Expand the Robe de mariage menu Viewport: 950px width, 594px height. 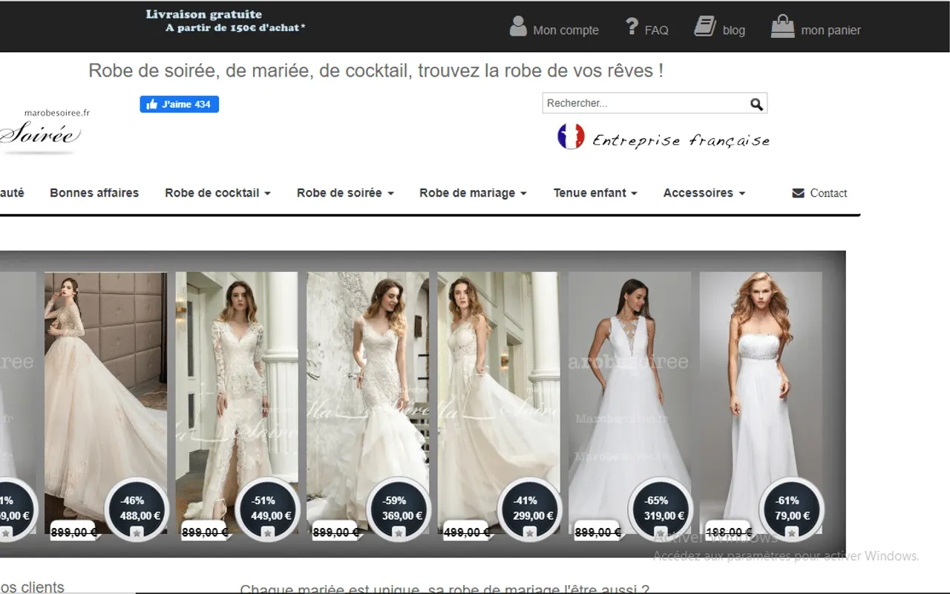click(x=473, y=193)
